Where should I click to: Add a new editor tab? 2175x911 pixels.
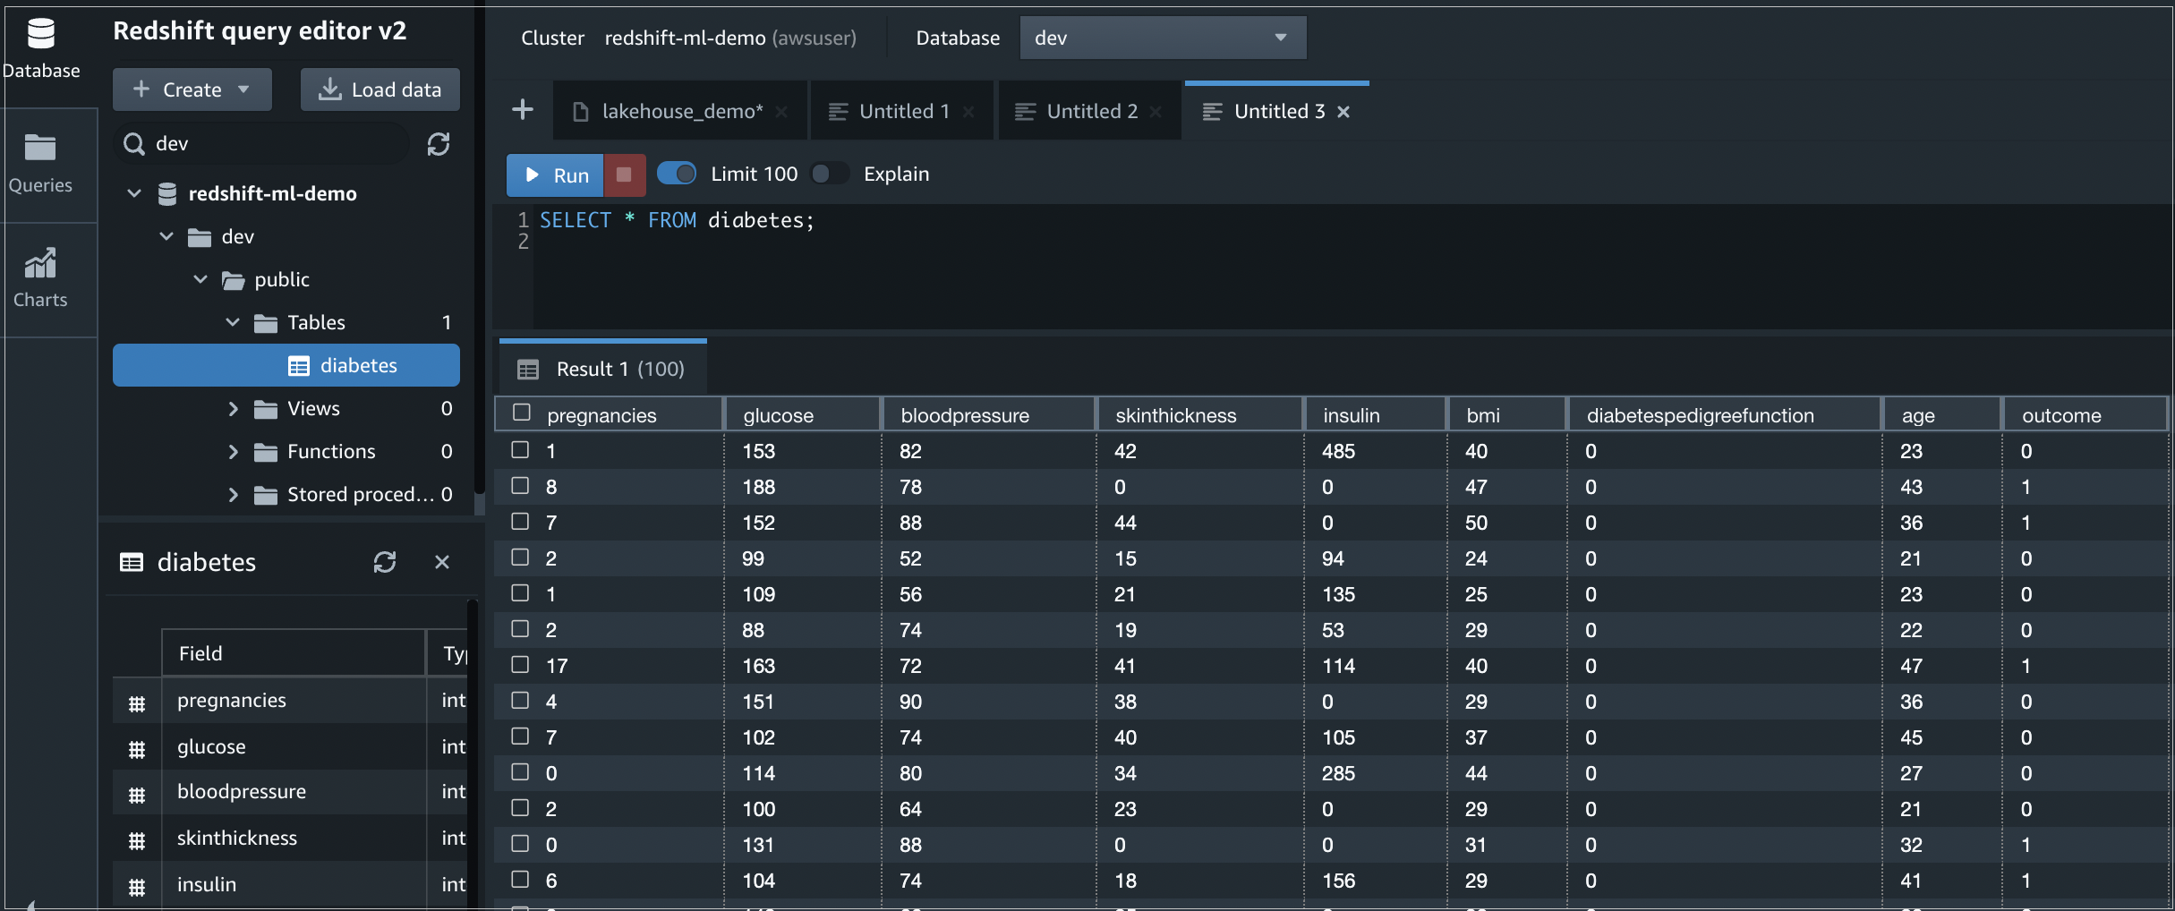(x=523, y=110)
